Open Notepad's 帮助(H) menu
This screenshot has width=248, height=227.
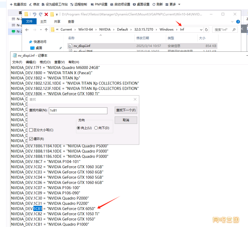click(x=74, y=62)
